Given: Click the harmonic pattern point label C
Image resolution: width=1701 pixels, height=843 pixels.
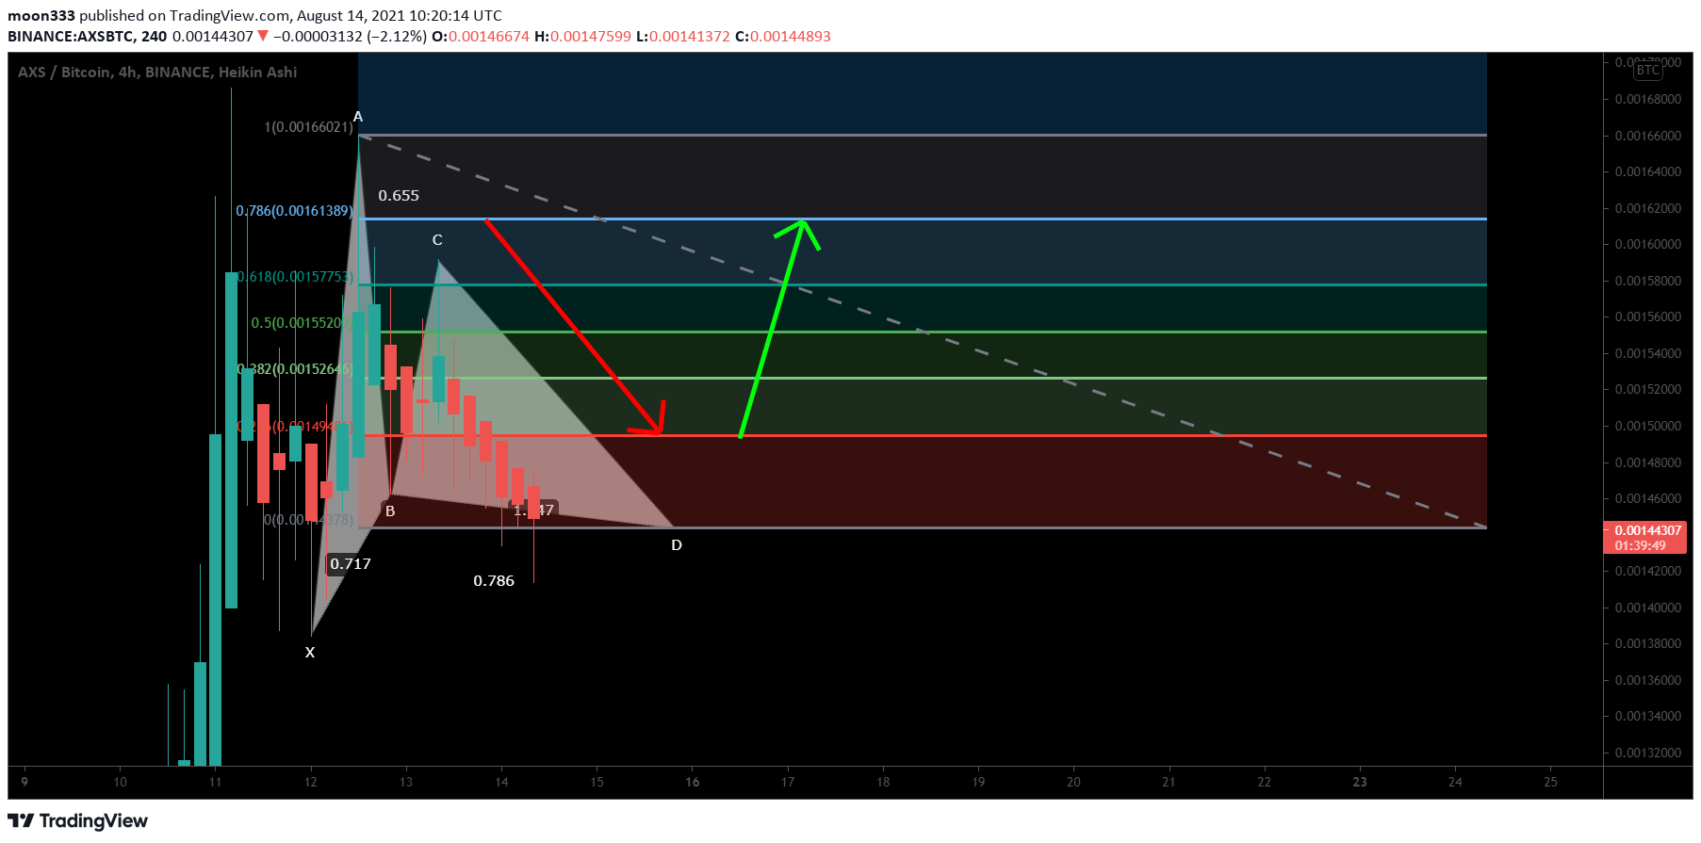Looking at the screenshot, I should (x=437, y=240).
